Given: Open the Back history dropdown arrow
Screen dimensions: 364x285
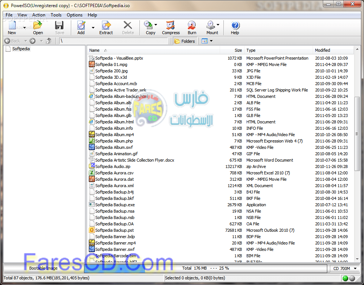Looking at the screenshot, I should (25, 41).
